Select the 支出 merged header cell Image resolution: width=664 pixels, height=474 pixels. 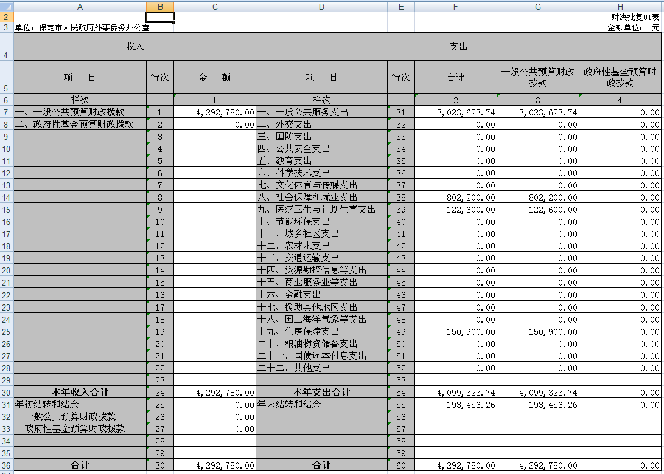point(459,47)
